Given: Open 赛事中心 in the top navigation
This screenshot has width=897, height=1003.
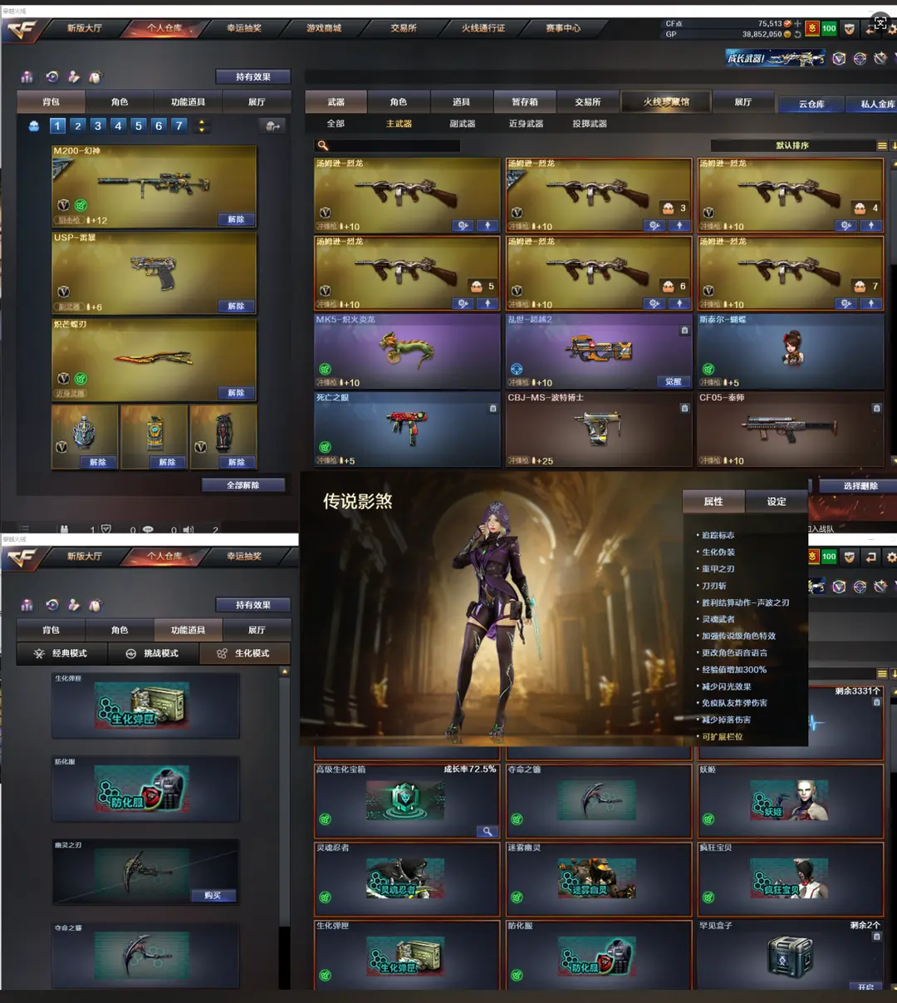Looking at the screenshot, I should click(563, 28).
